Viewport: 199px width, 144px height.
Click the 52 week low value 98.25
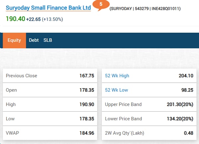point(187,90)
